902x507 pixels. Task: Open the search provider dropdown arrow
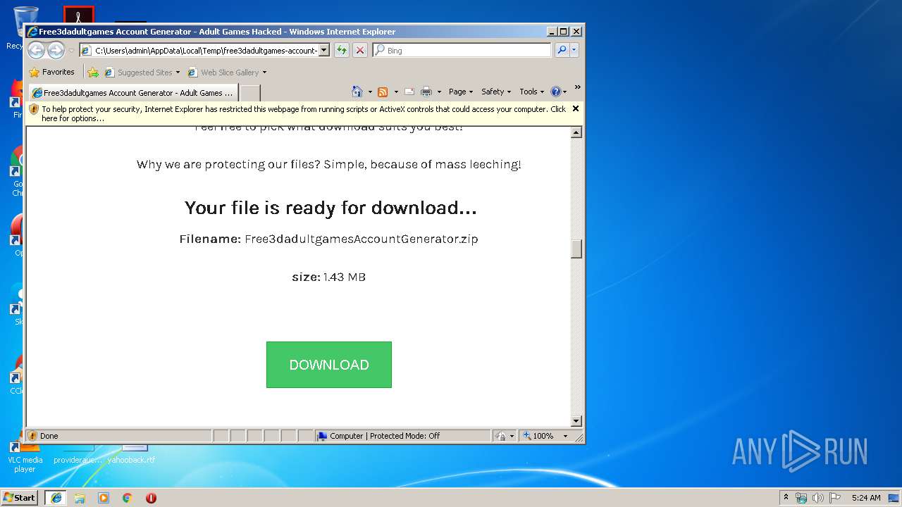(574, 50)
